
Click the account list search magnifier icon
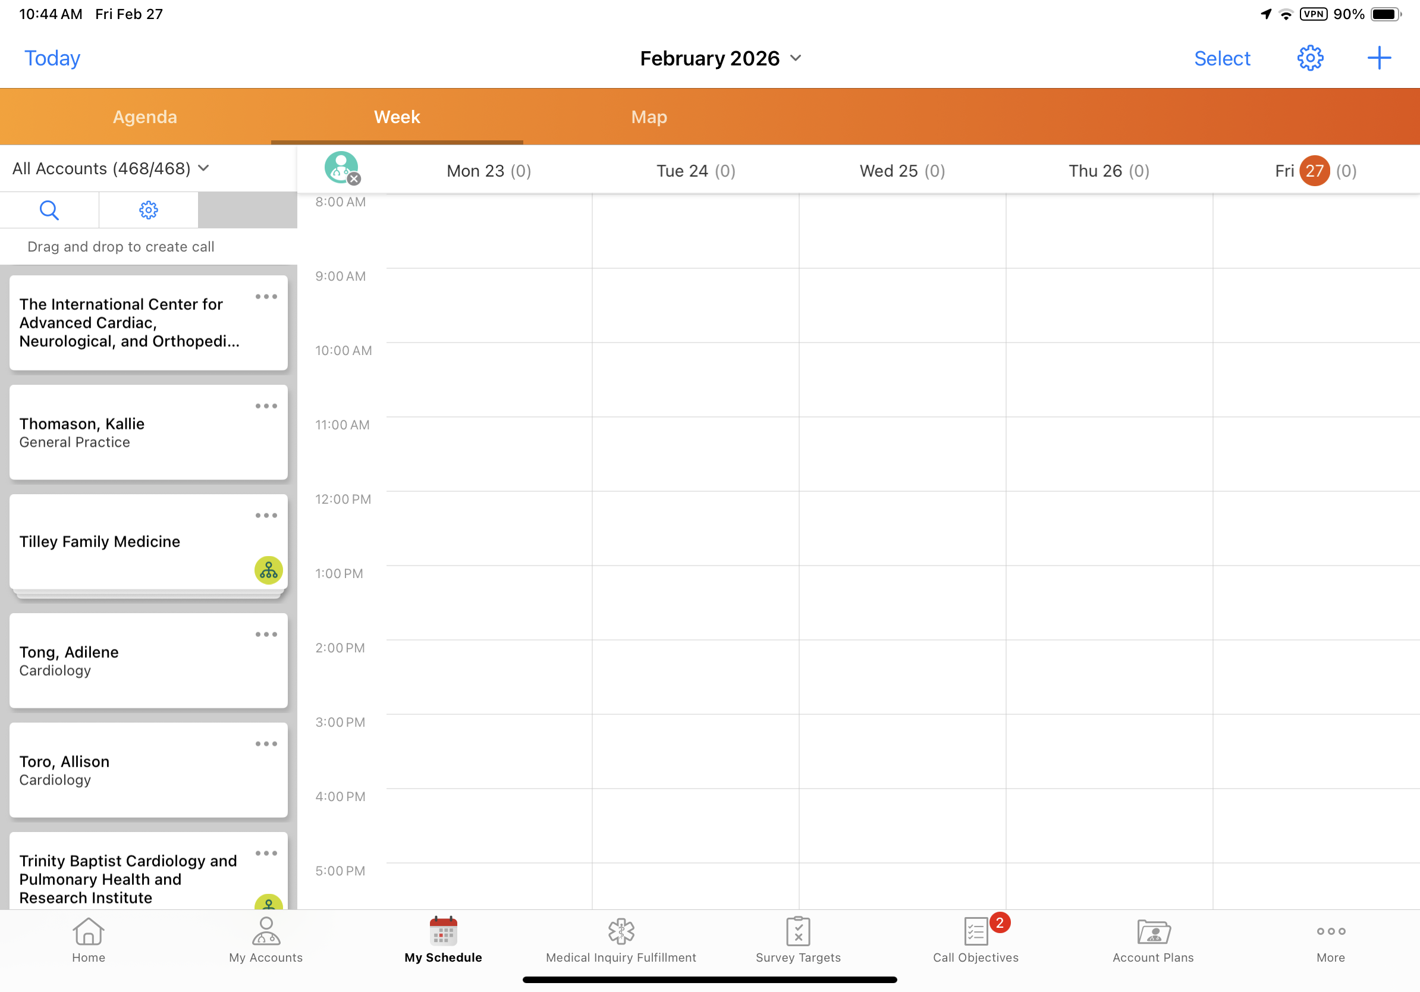pos(49,211)
